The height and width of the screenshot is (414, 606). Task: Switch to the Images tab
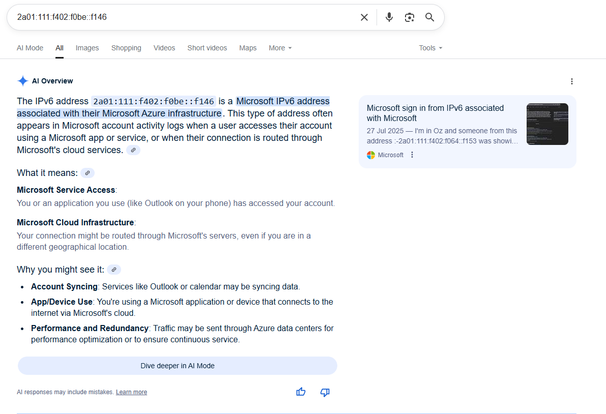[x=88, y=48]
